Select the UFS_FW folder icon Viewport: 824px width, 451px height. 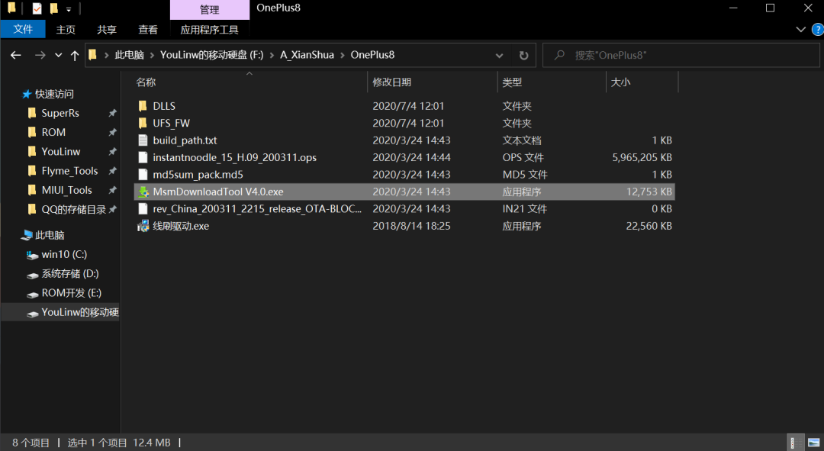pyautogui.click(x=143, y=123)
